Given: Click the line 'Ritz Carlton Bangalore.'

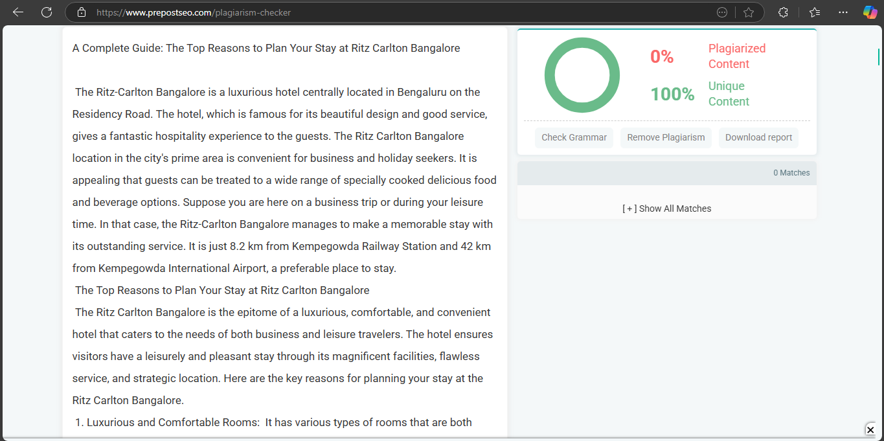Looking at the screenshot, I should click(x=128, y=400).
